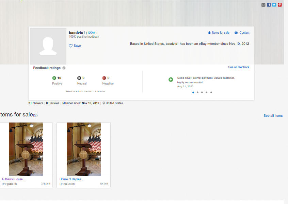Save this seller with heart icon
Viewport: 288px width, 204px height.
(x=70, y=45)
